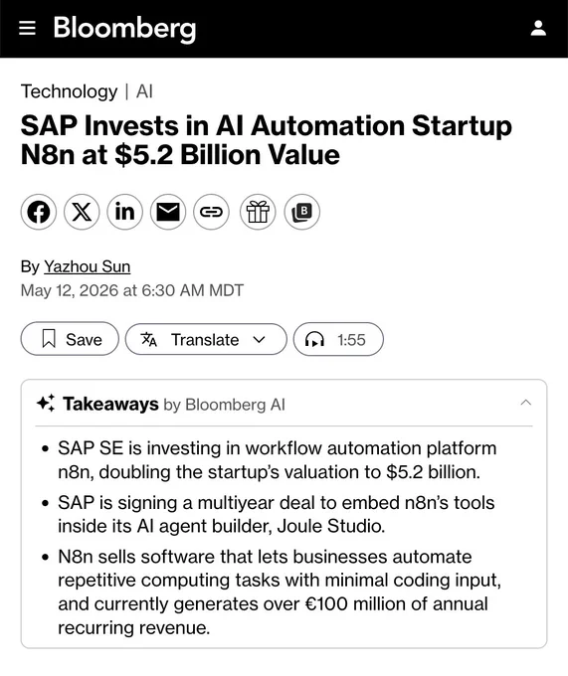Collapse the Takeaways panel chevron

tap(526, 403)
